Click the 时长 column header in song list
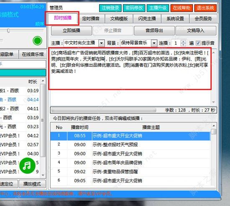Viewport: 230px width, 206px height. pos(33,81)
